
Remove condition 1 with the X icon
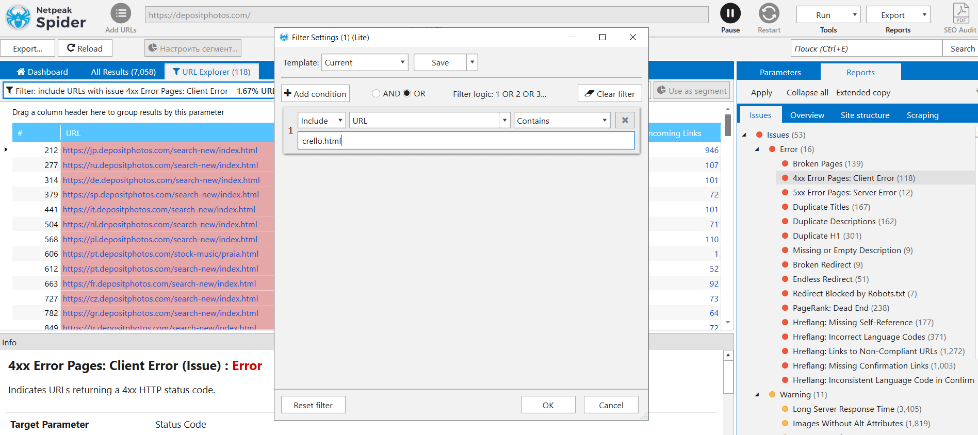coord(625,120)
